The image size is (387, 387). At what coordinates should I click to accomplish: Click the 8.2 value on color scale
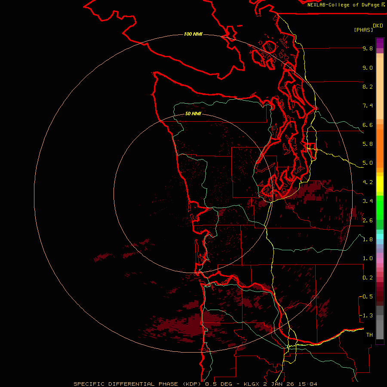(x=368, y=86)
